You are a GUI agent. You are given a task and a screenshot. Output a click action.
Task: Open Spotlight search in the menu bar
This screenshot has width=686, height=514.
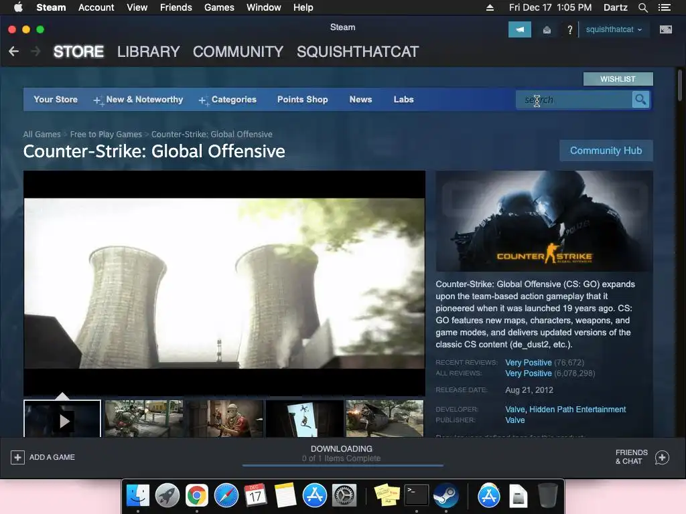(642, 7)
